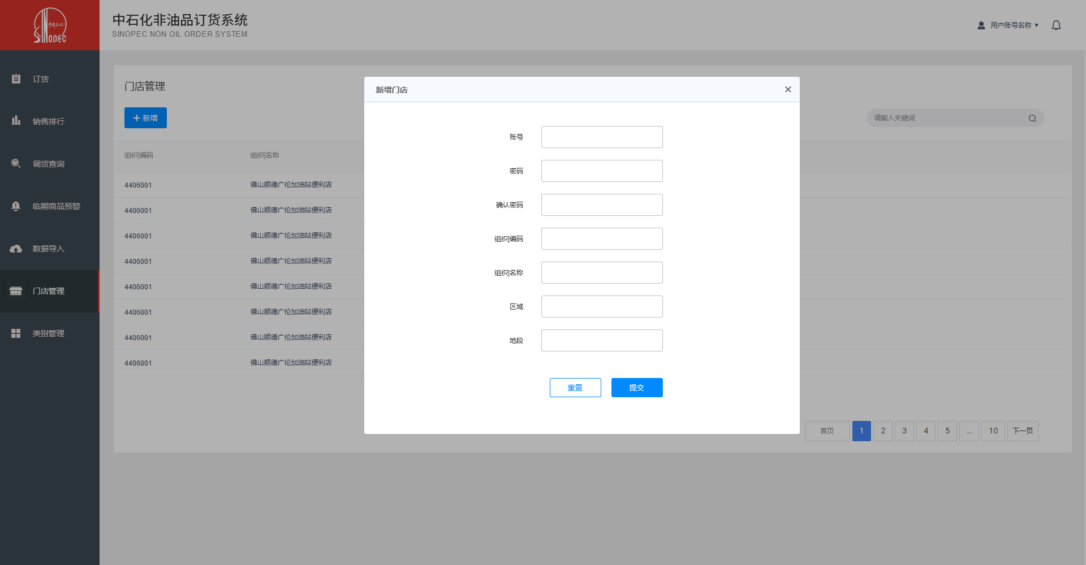The height and width of the screenshot is (565, 1086).
Task: Click the 数据导入 cloud upload icon
Action: 16,249
